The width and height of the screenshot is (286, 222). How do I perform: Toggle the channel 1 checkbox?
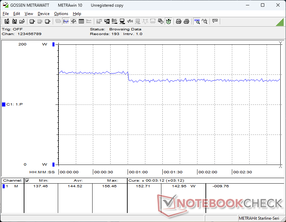coord(27,181)
